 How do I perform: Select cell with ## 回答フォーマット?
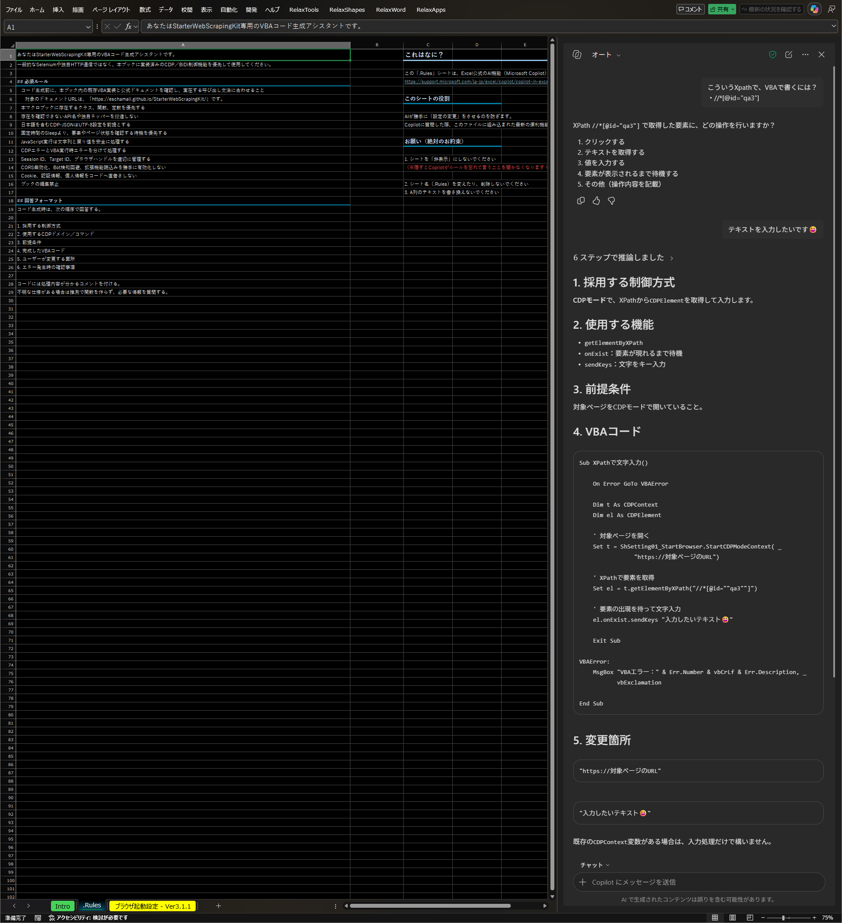click(x=183, y=201)
